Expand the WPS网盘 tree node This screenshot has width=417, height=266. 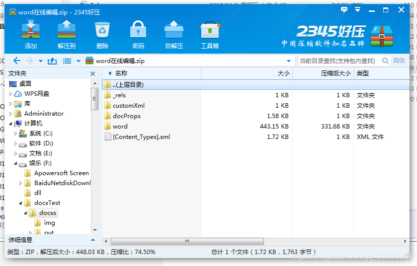pos(10,94)
